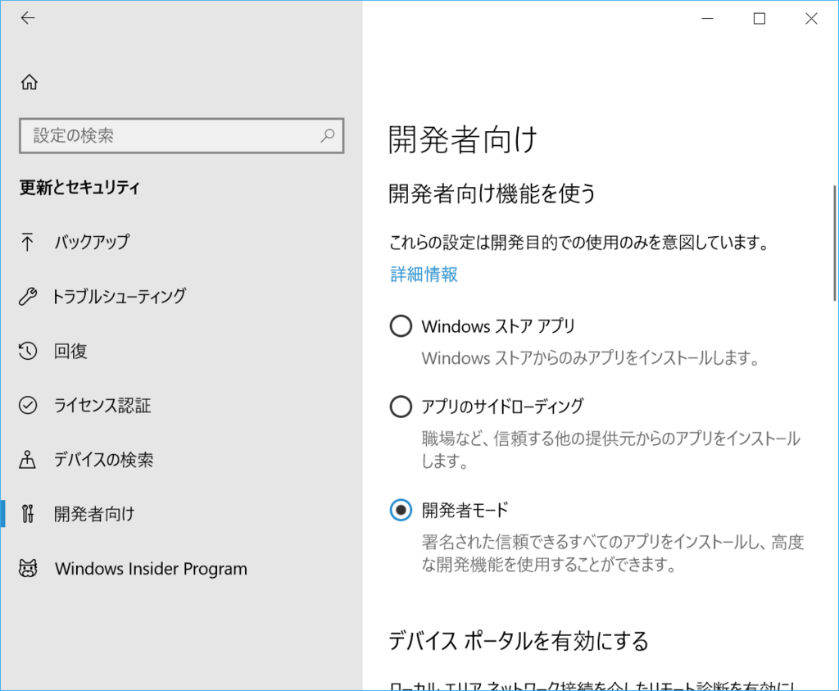
Task: Click the バックアップ up-arrow icon
Action: pos(27,242)
